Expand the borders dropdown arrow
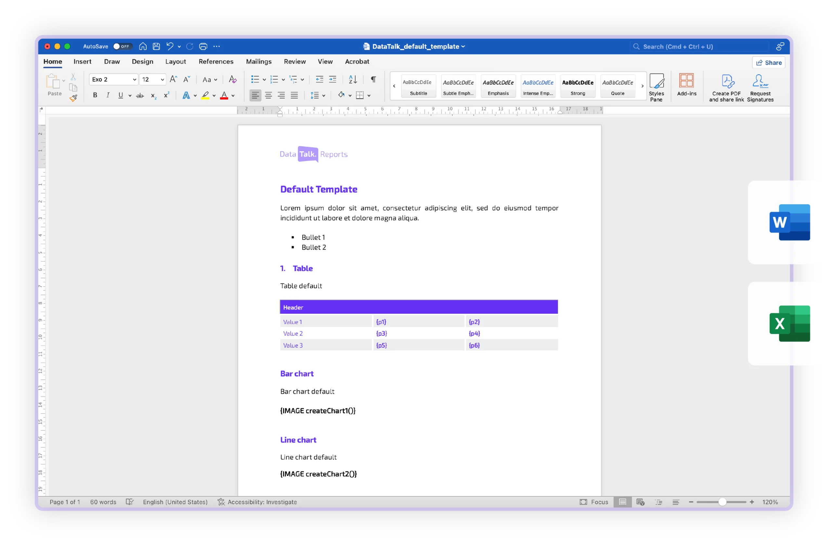The width and height of the screenshot is (832, 546). click(369, 96)
